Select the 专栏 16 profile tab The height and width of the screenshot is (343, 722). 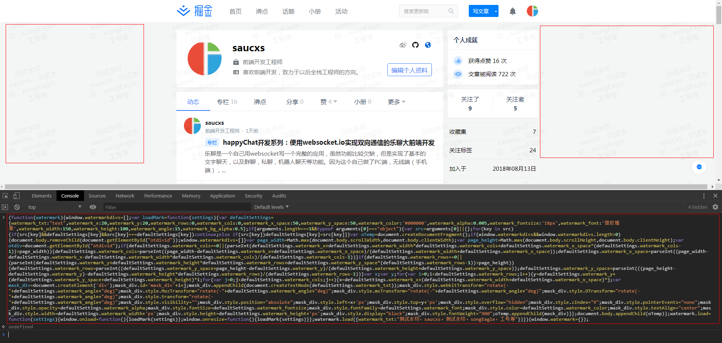[x=227, y=102]
